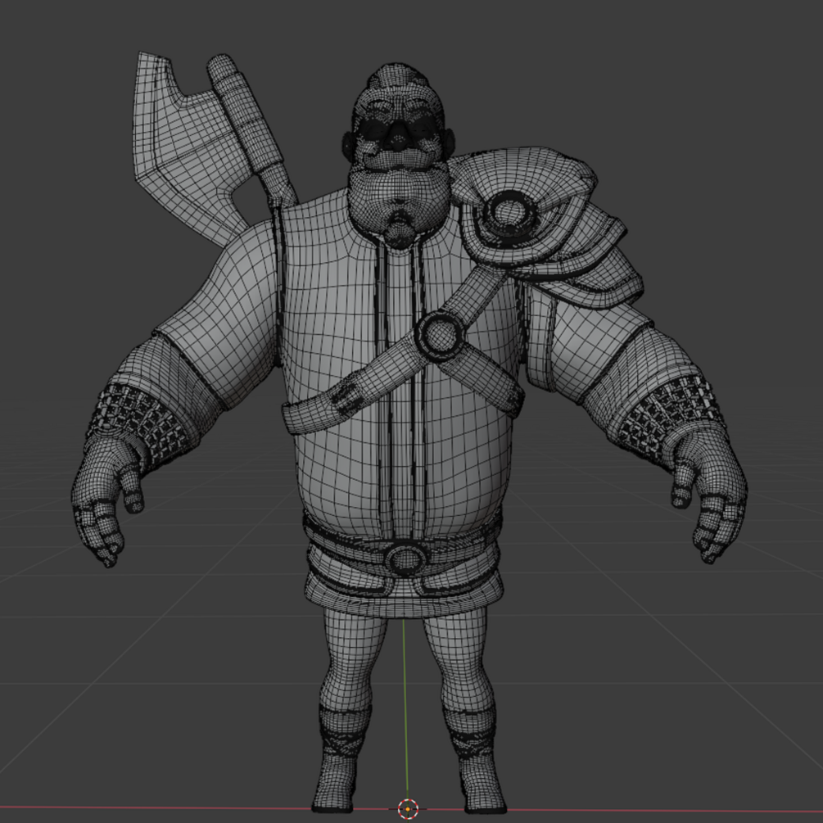Select the skirt armor below the belt
The image size is (823, 823).
(x=405, y=590)
